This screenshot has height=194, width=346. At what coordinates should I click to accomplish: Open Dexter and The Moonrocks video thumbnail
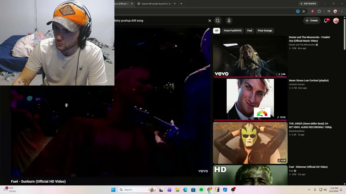[250, 56]
